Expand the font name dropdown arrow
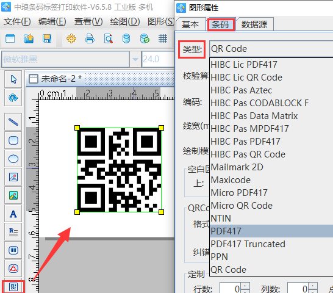Screen dimensions: 333x293 coord(135,59)
